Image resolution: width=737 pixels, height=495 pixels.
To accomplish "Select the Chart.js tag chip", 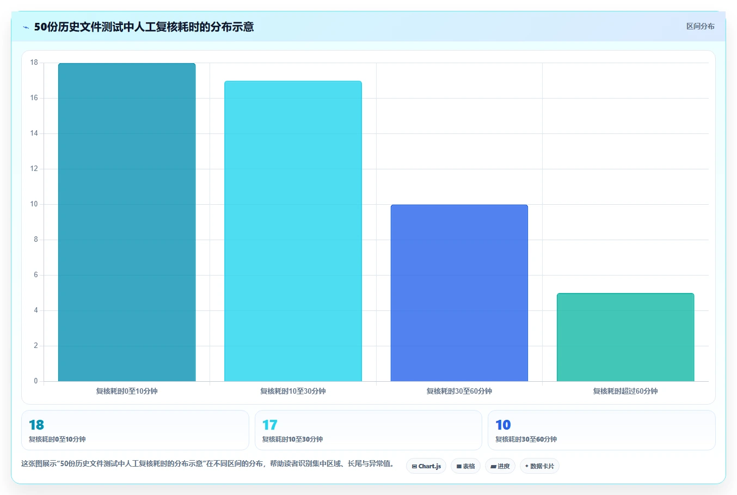I will [426, 466].
